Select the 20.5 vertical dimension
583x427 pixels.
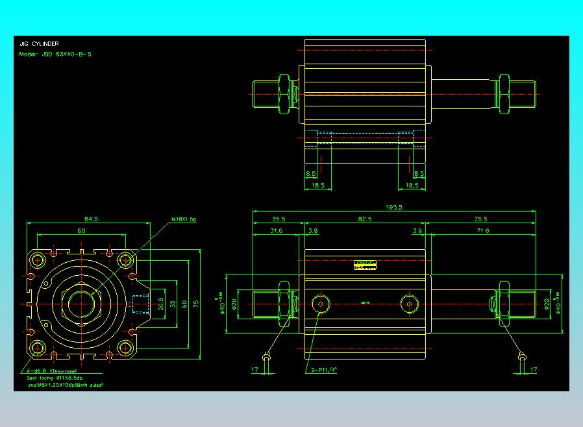pyautogui.click(x=161, y=304)
